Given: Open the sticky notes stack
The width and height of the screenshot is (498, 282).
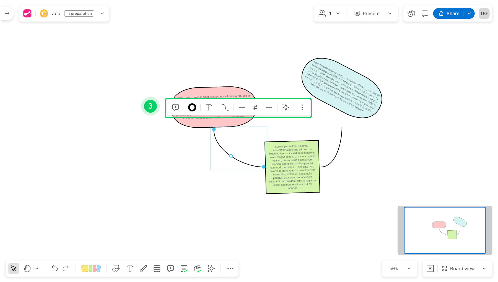Looking at the screenshot, I should (x=91, y=268).
